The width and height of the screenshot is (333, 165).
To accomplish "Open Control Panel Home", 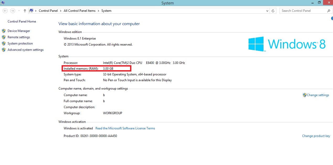I will [x=22, y=21].
